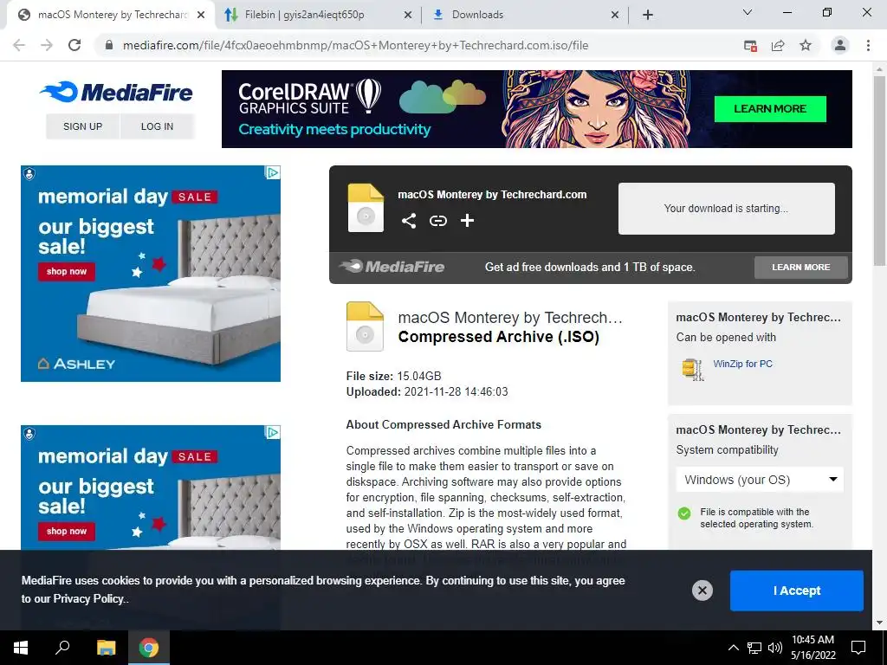
Task: Open the volume control in the system tray
Action: pos(775,648)
